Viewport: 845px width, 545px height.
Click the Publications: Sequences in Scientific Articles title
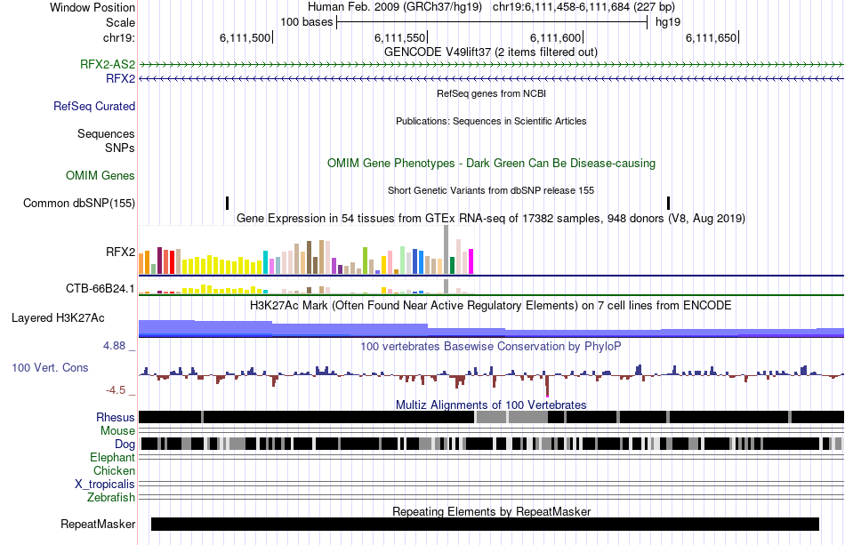(491, 121)
